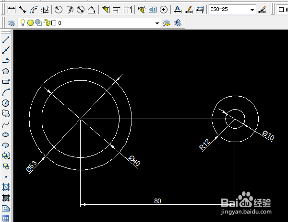Select the 80 linear dimension text
288x222 pixels.
[157, 201]
